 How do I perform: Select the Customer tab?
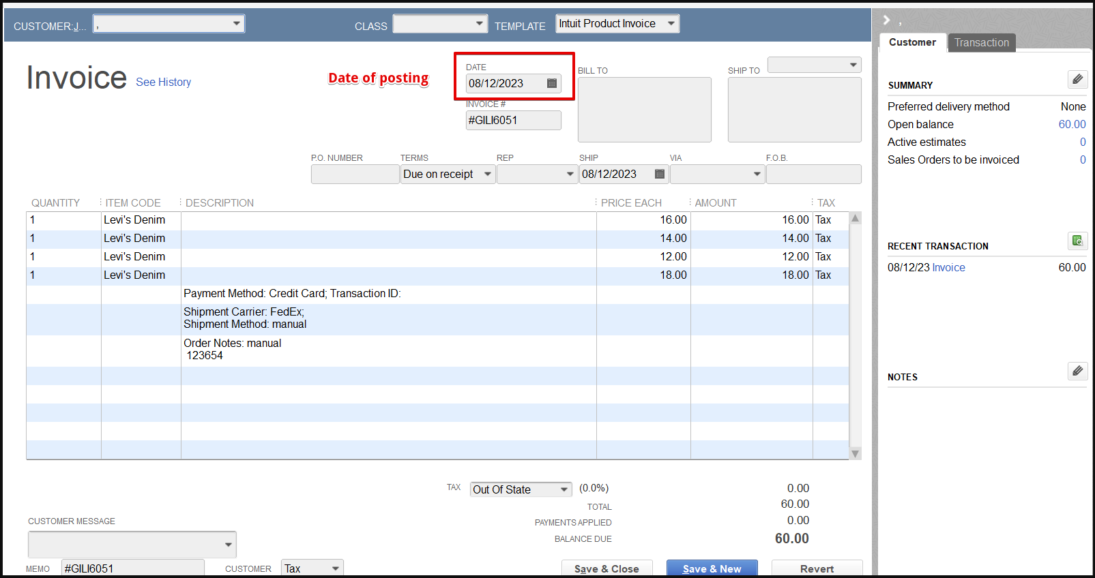tap(912, 42)
